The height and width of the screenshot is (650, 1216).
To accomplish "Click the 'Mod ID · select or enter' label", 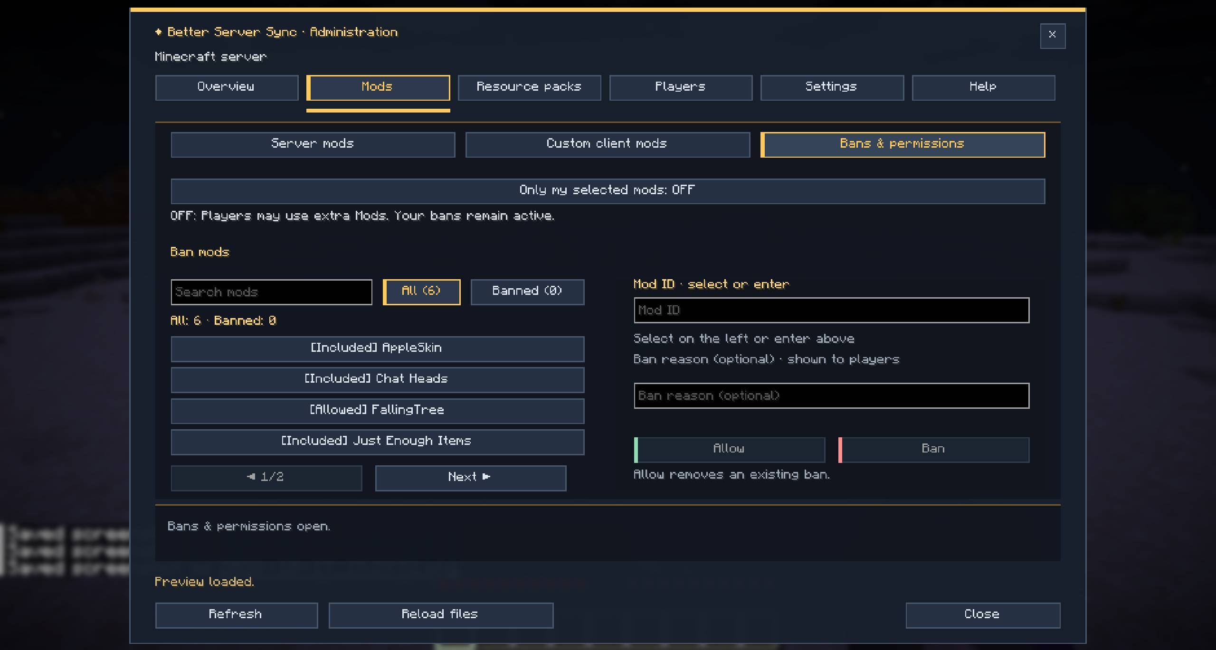I will click(x=711, y=284).
